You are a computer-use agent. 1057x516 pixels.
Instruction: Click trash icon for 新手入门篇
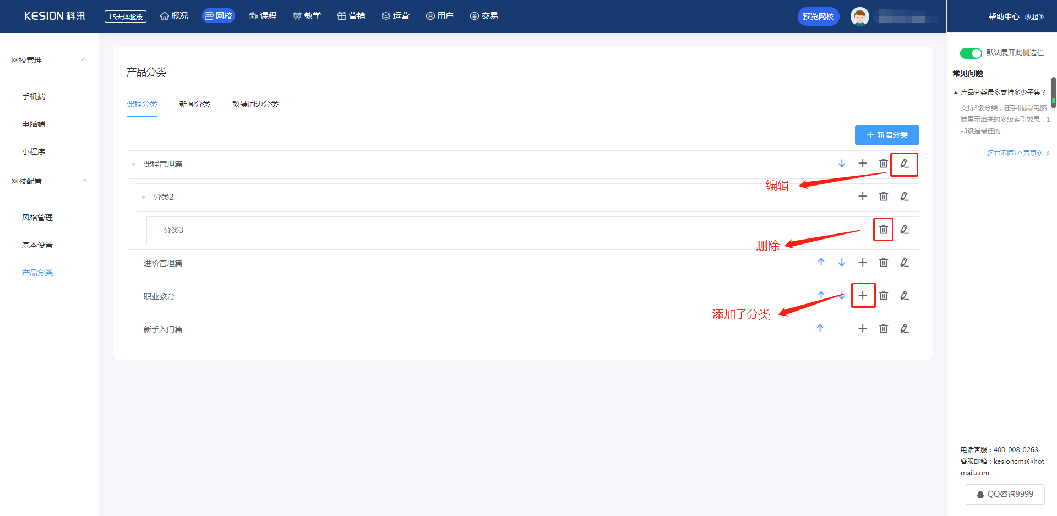point(883,329)
